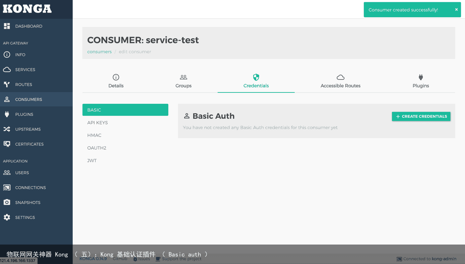
Task: Go to SERVICES page
Action: (36, 69)
